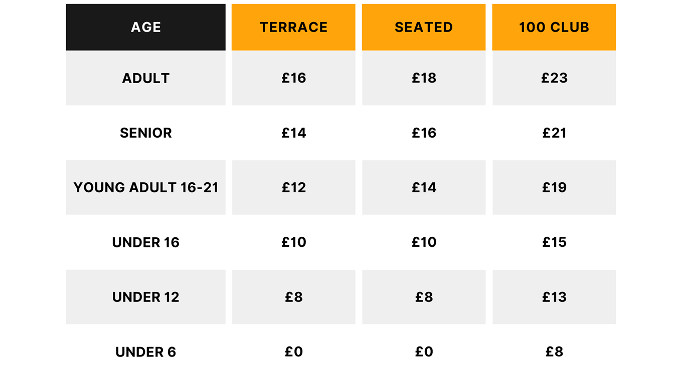Click the Adult 100 Club £23 price
The width and height of the screenshot is (682, 383).
coord(554,78)
